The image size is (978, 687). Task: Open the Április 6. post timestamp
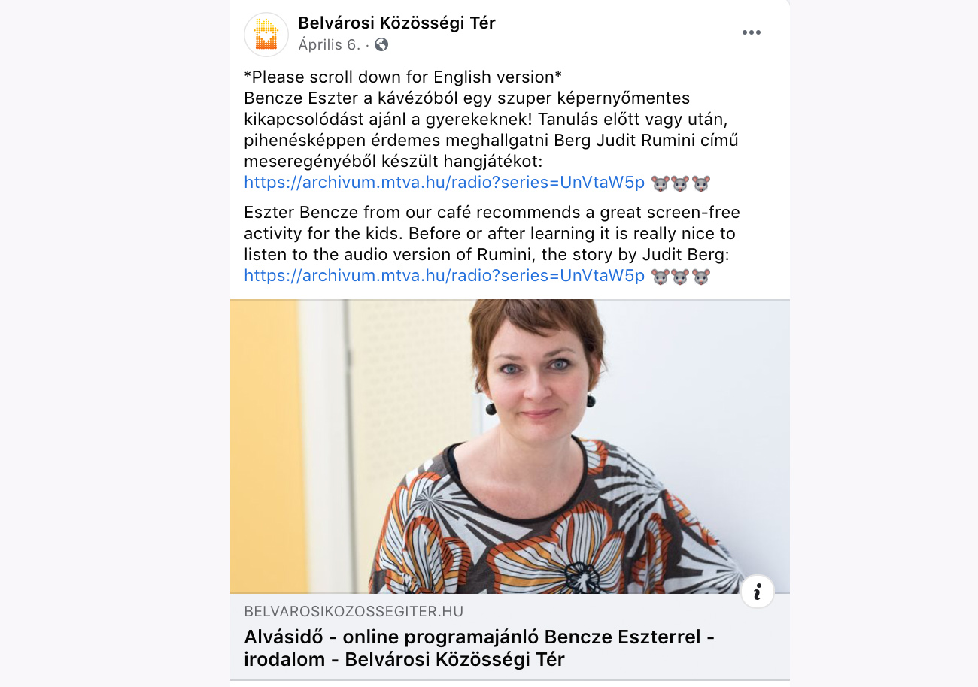tap(330, 44)
